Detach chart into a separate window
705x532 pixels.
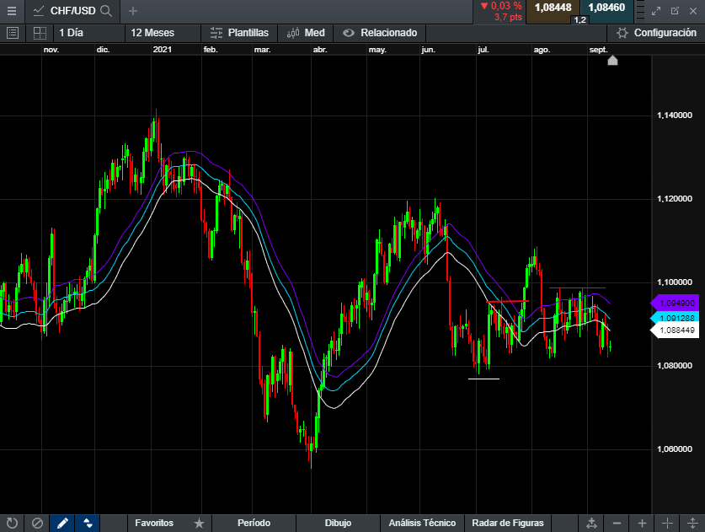pyautogui.click(x=675, y=11)
